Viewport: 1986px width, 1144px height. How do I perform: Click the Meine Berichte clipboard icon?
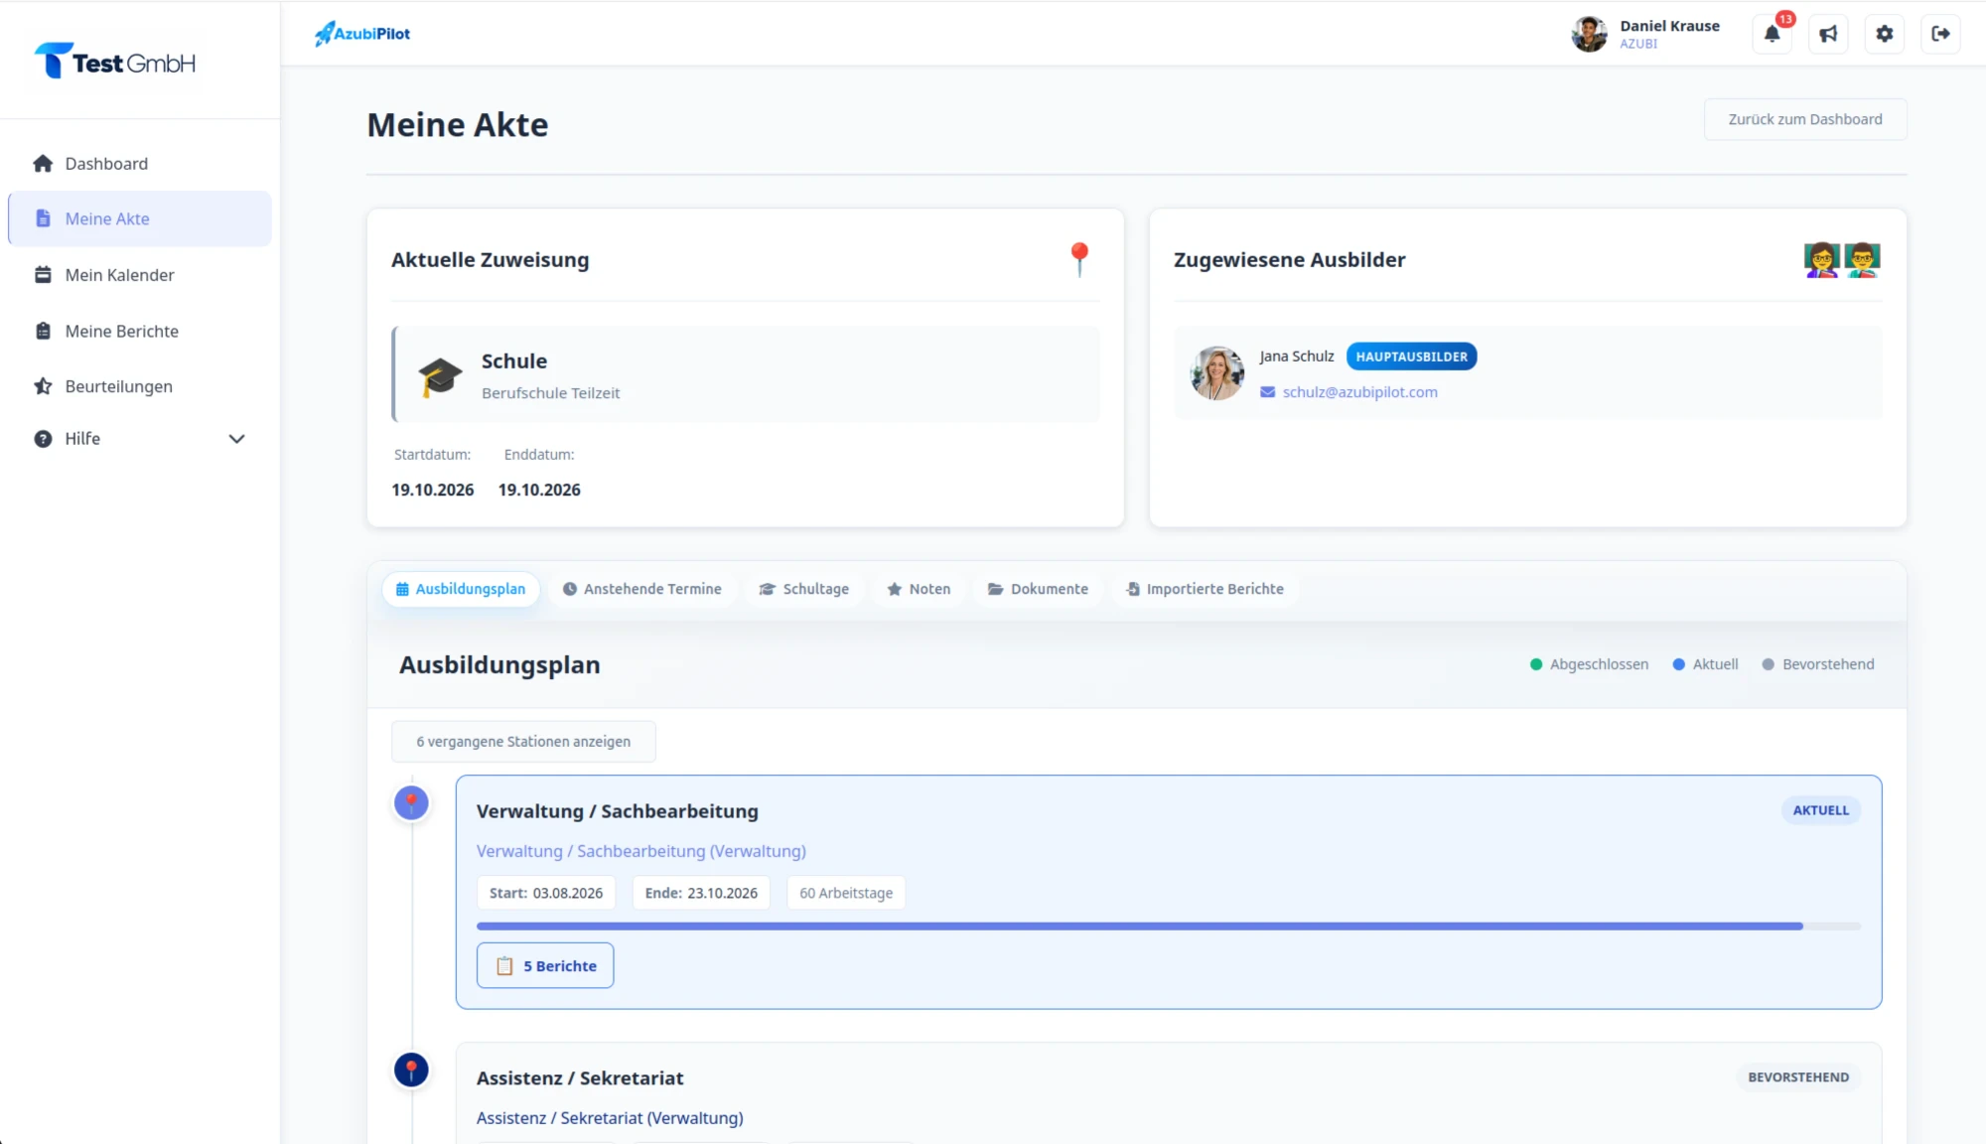point(43,331)
